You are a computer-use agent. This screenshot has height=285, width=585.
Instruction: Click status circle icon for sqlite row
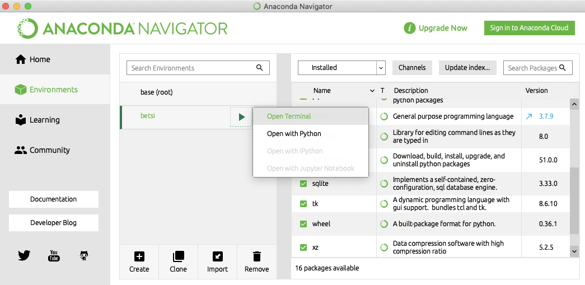383,184
